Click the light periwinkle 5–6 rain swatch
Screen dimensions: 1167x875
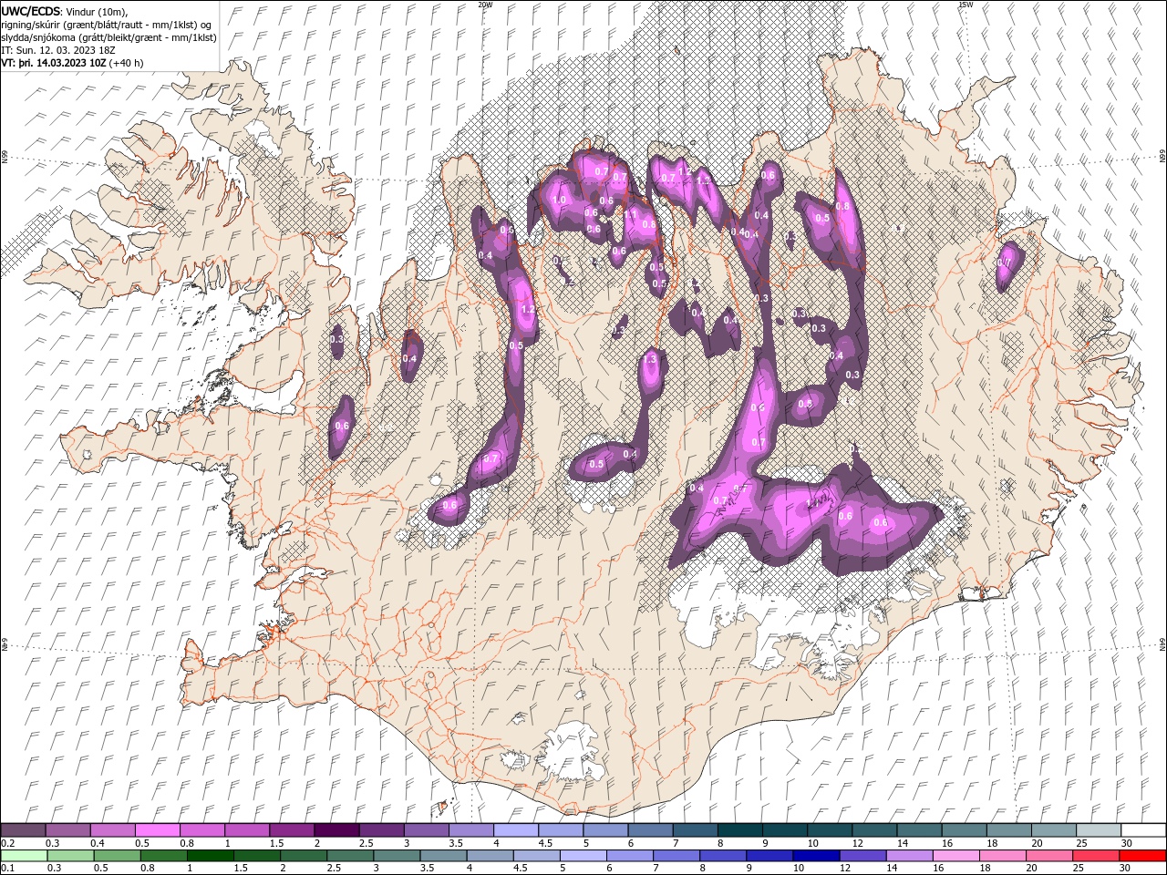[x=583, y=855]
